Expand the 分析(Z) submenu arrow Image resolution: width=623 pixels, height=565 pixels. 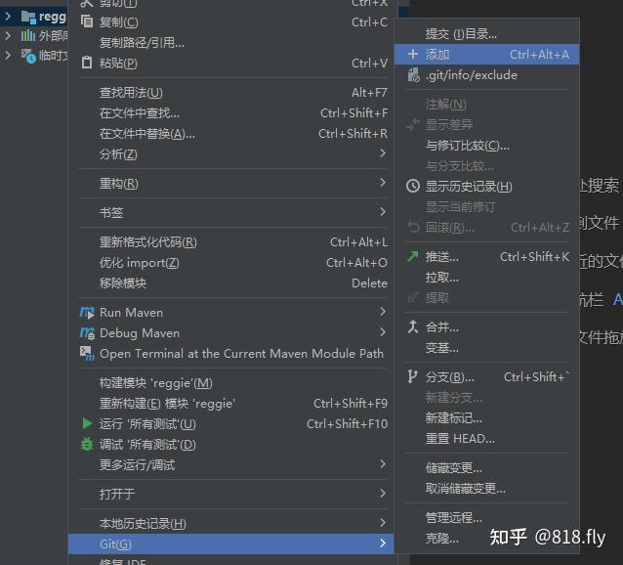(x=382, y=153)
